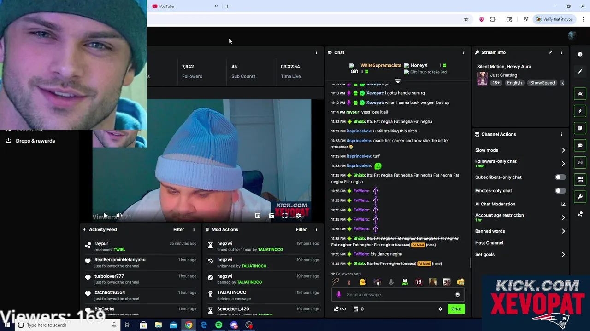The height and width of the screenshot is (331, 590).
Task: Open Activity Feed Filter dropdown
Action: [x=178, y=229]
